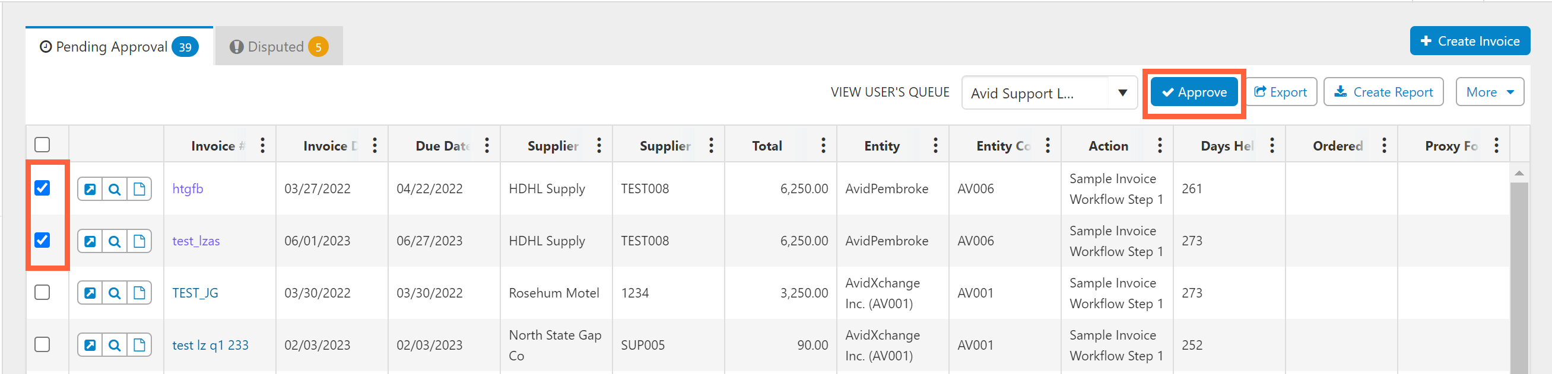Click the magnifier preview icon for test_lzas
Screen dimensions: 1552x374
[x=115, y=242]
